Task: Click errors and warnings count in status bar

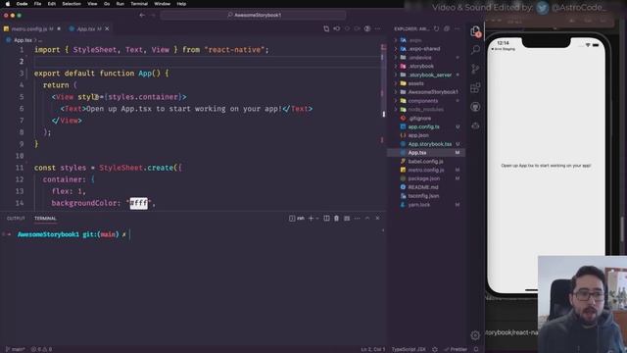Action: tap(41, 349)
